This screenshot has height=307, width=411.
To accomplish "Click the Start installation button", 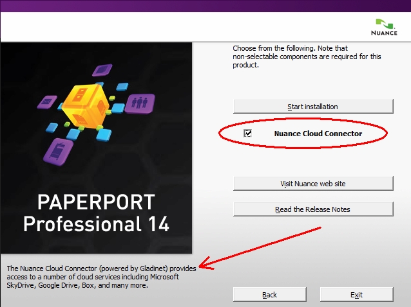I will click(313, 107).
